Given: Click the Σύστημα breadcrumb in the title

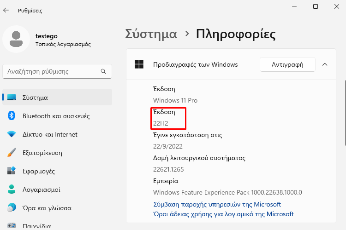Looking at the screenshot, I should click(151, 34).
